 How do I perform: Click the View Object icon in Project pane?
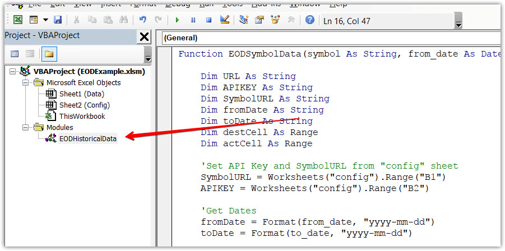click(30, 54)
